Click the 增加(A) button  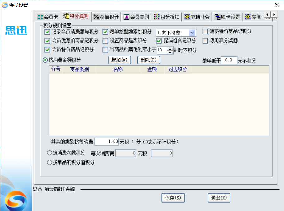click(119, 60)
